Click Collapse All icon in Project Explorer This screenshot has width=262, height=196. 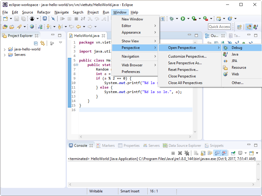[36, 43]
